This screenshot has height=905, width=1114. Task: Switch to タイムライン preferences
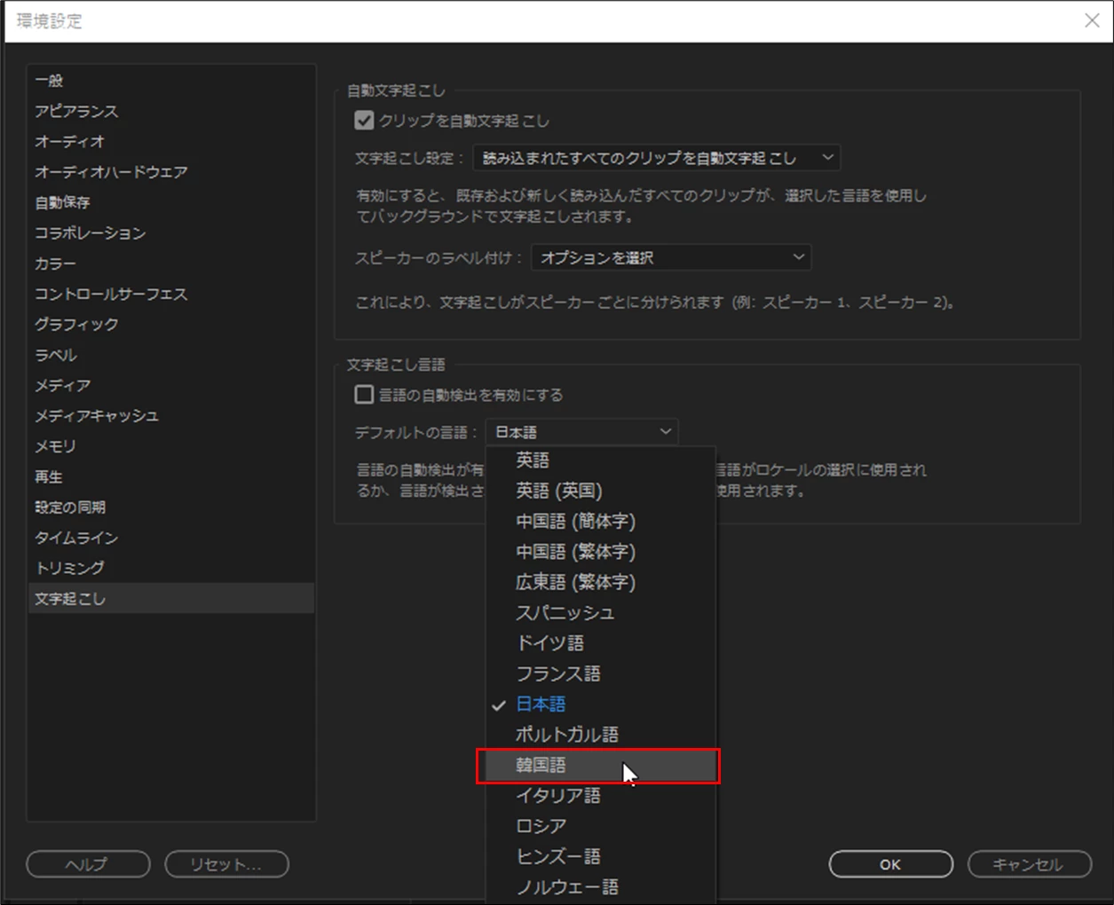(x=171, y=538)
